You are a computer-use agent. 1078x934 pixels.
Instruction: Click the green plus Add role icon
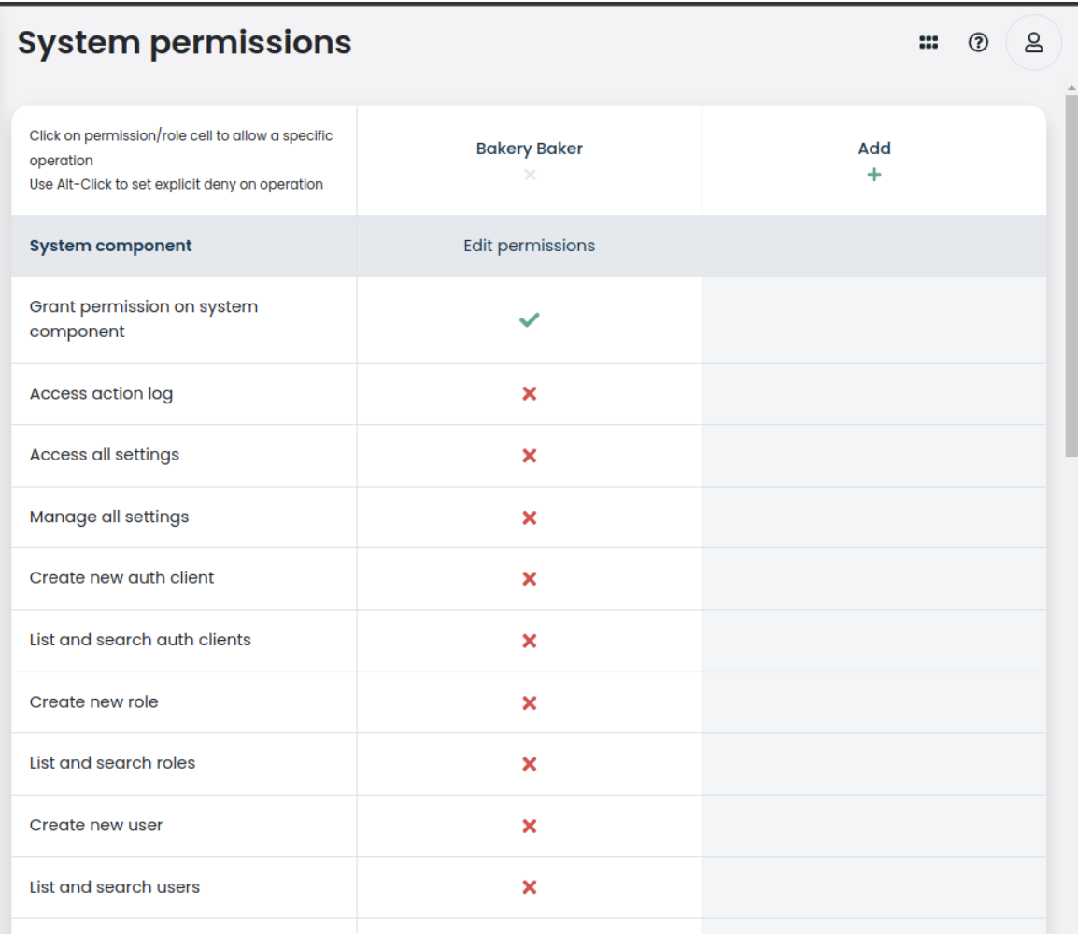pos(873,175)
